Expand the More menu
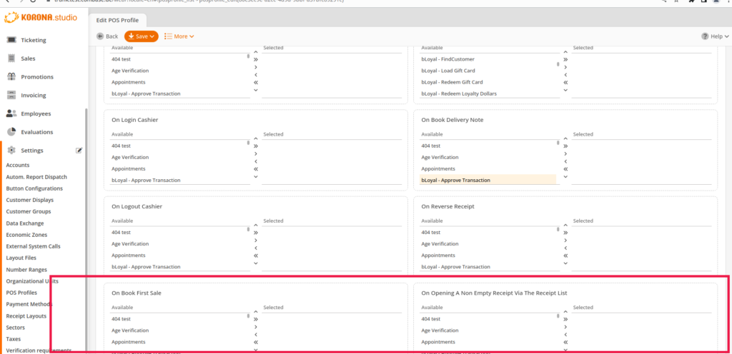This screenshot has width=732, height=354. pos(179,36)
